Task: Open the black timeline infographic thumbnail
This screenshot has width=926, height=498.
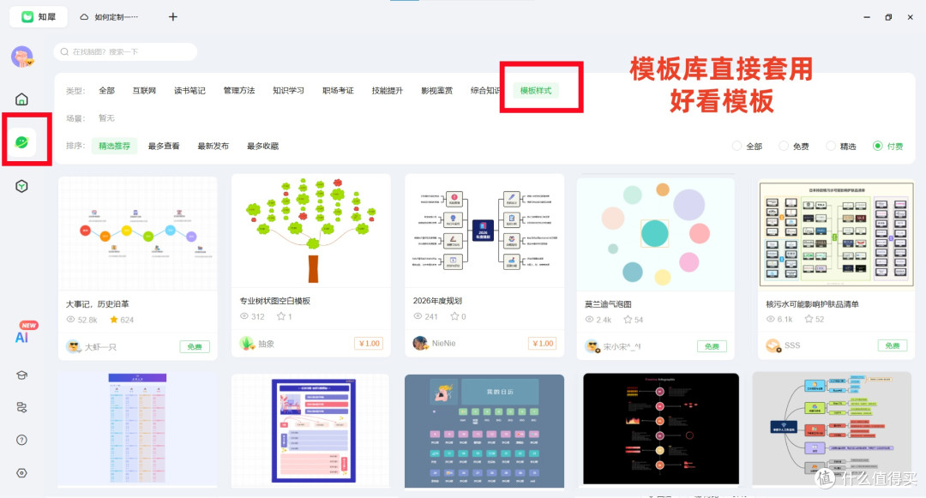Action: click(x=661, y=429)
